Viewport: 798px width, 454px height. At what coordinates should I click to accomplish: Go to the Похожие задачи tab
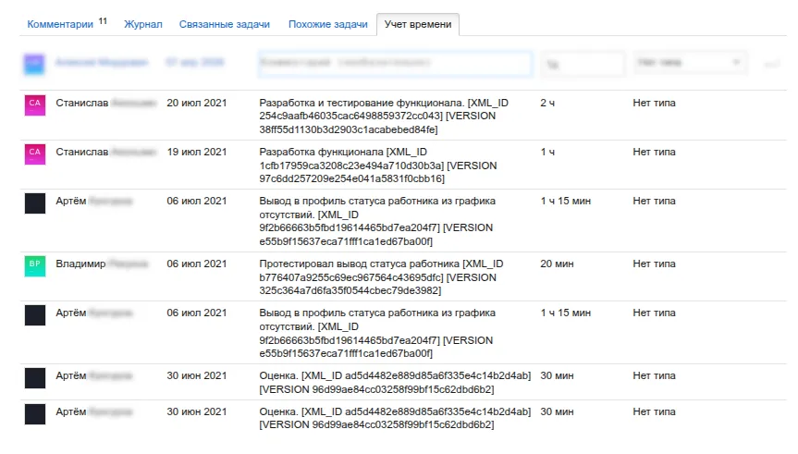tap(327, 24)
